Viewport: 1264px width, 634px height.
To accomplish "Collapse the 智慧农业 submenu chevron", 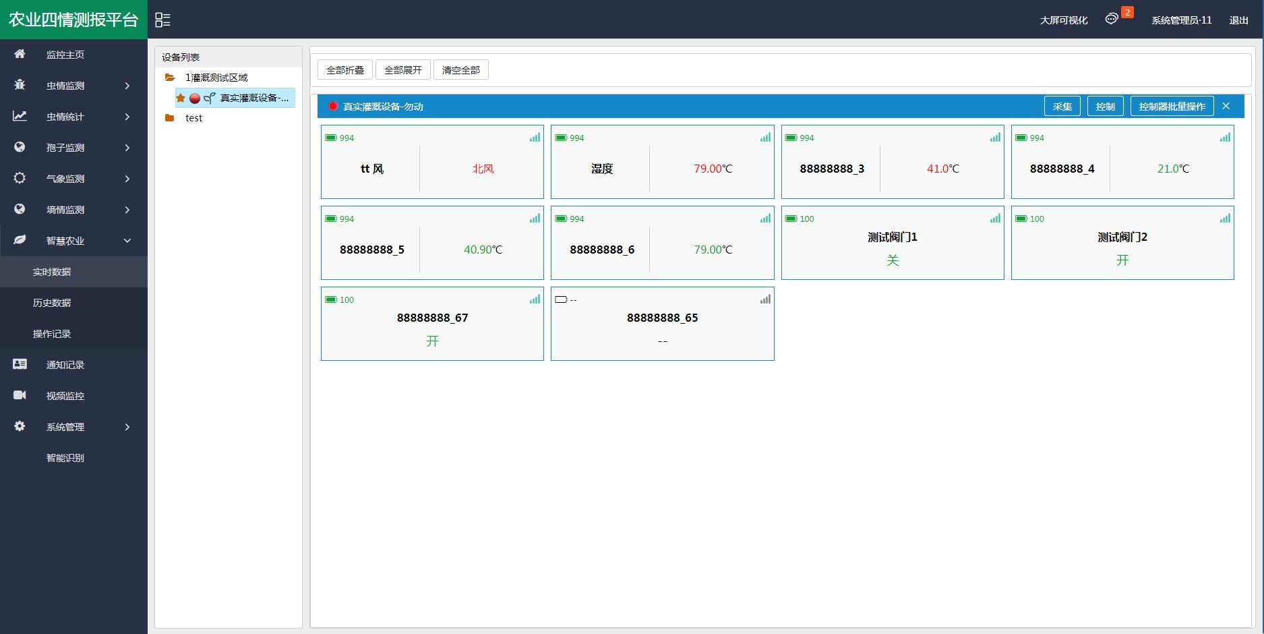I will [x=127, y=241].
